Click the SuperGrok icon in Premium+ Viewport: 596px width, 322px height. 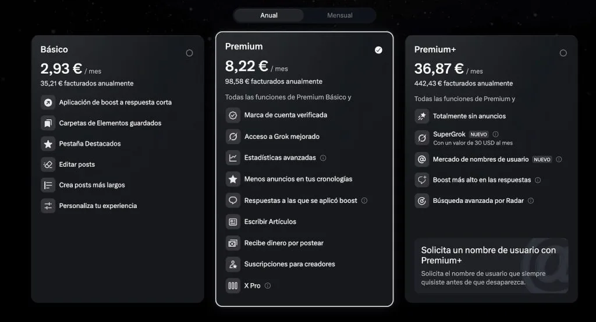point(421,138)
